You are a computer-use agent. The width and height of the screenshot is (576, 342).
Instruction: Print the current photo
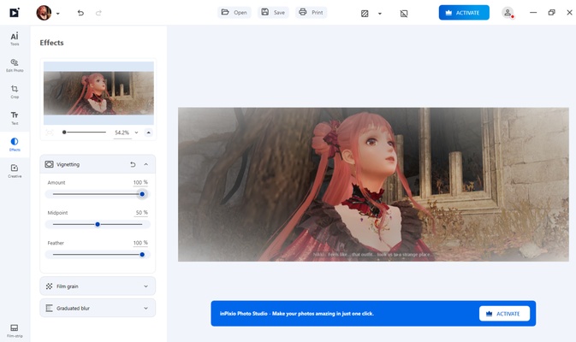[311, 13]
